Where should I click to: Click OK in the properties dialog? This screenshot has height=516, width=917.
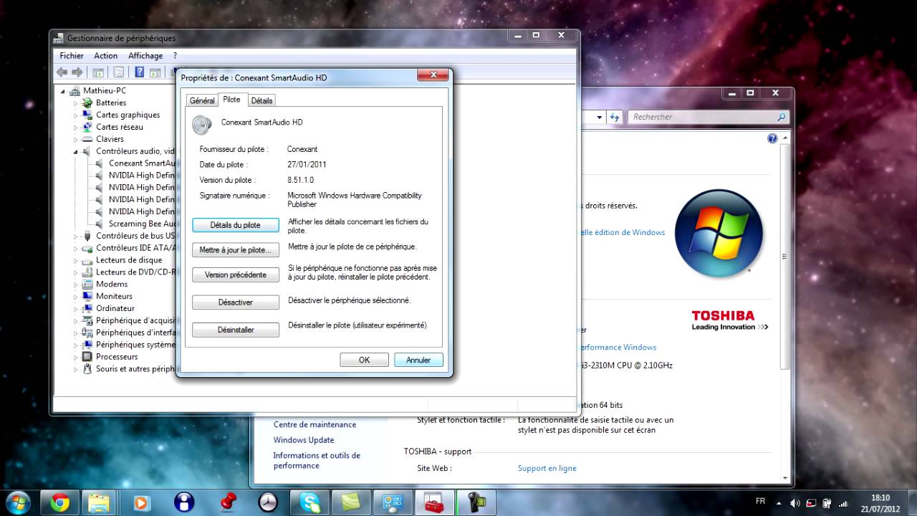[x=364, y=360]
